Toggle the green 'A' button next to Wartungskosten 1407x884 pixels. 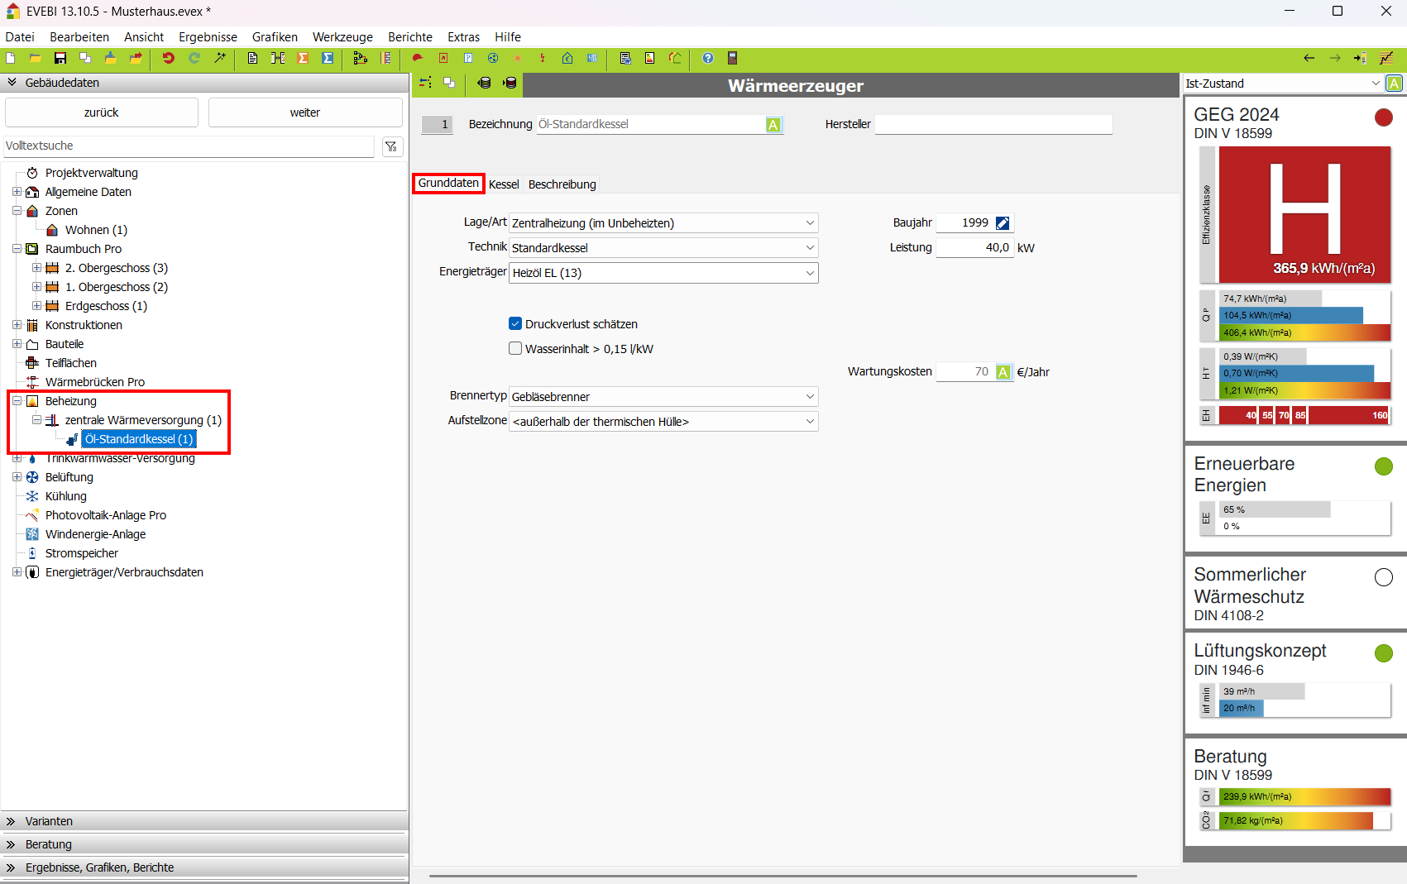click(x=1003, y=372)
